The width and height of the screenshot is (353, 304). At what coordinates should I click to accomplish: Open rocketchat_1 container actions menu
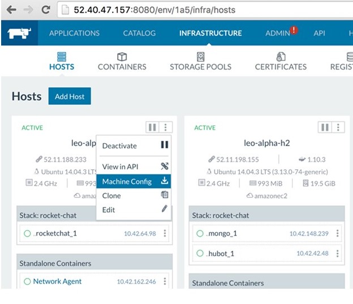coord(165,233)
